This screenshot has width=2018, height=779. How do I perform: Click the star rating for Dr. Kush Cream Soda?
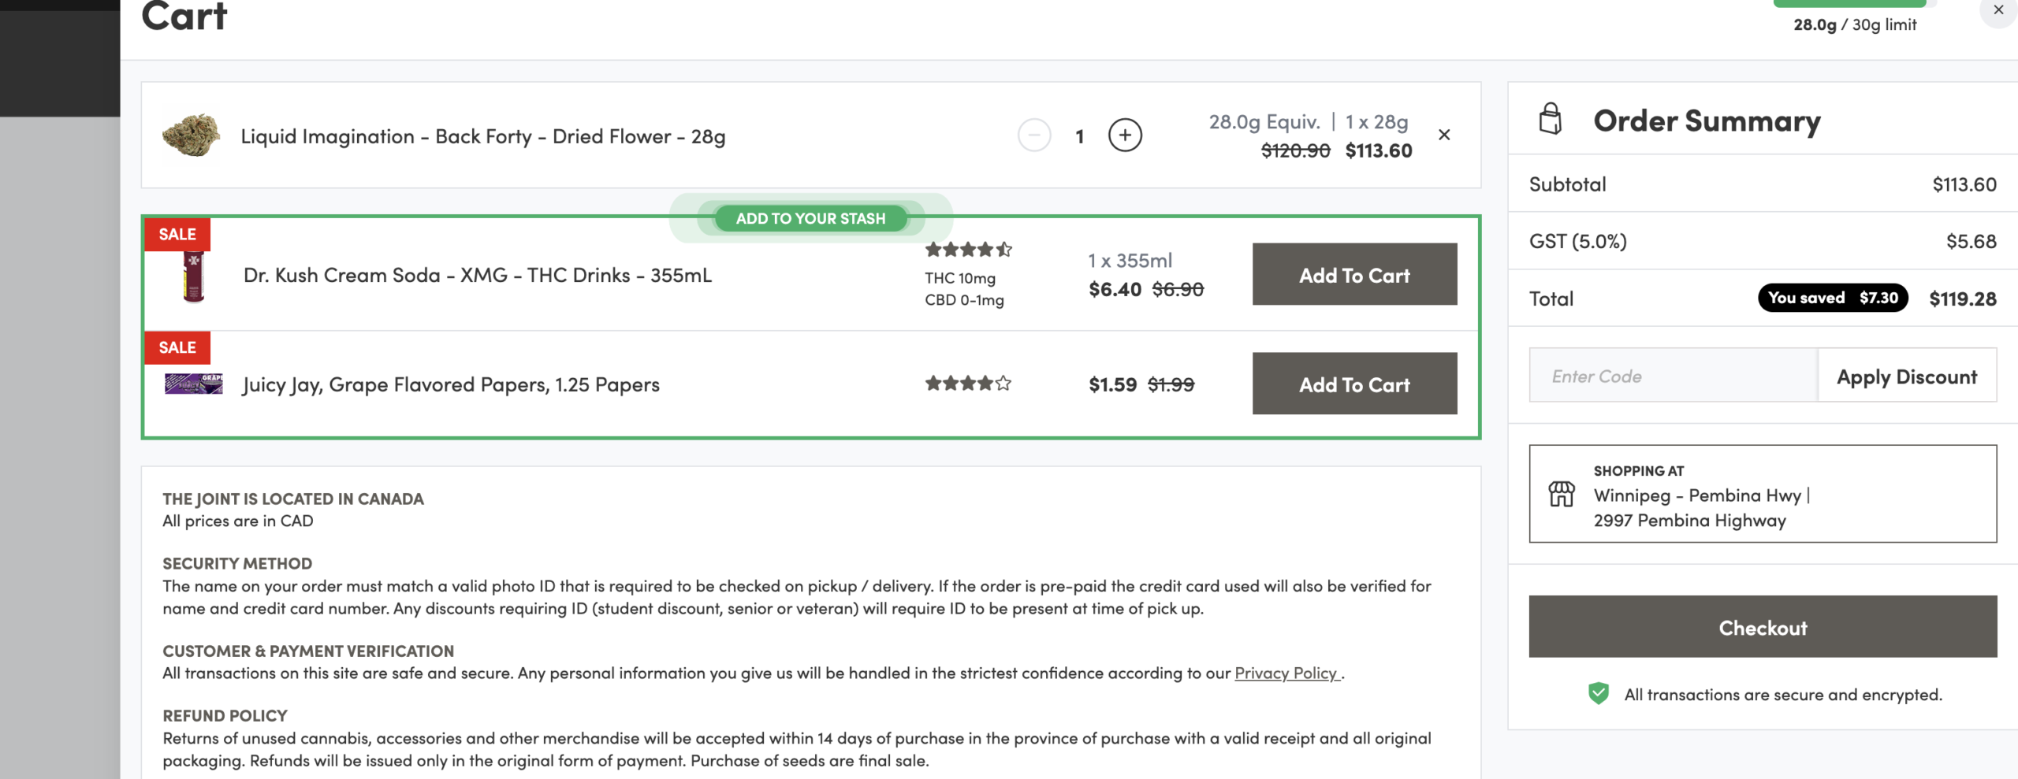967,249
